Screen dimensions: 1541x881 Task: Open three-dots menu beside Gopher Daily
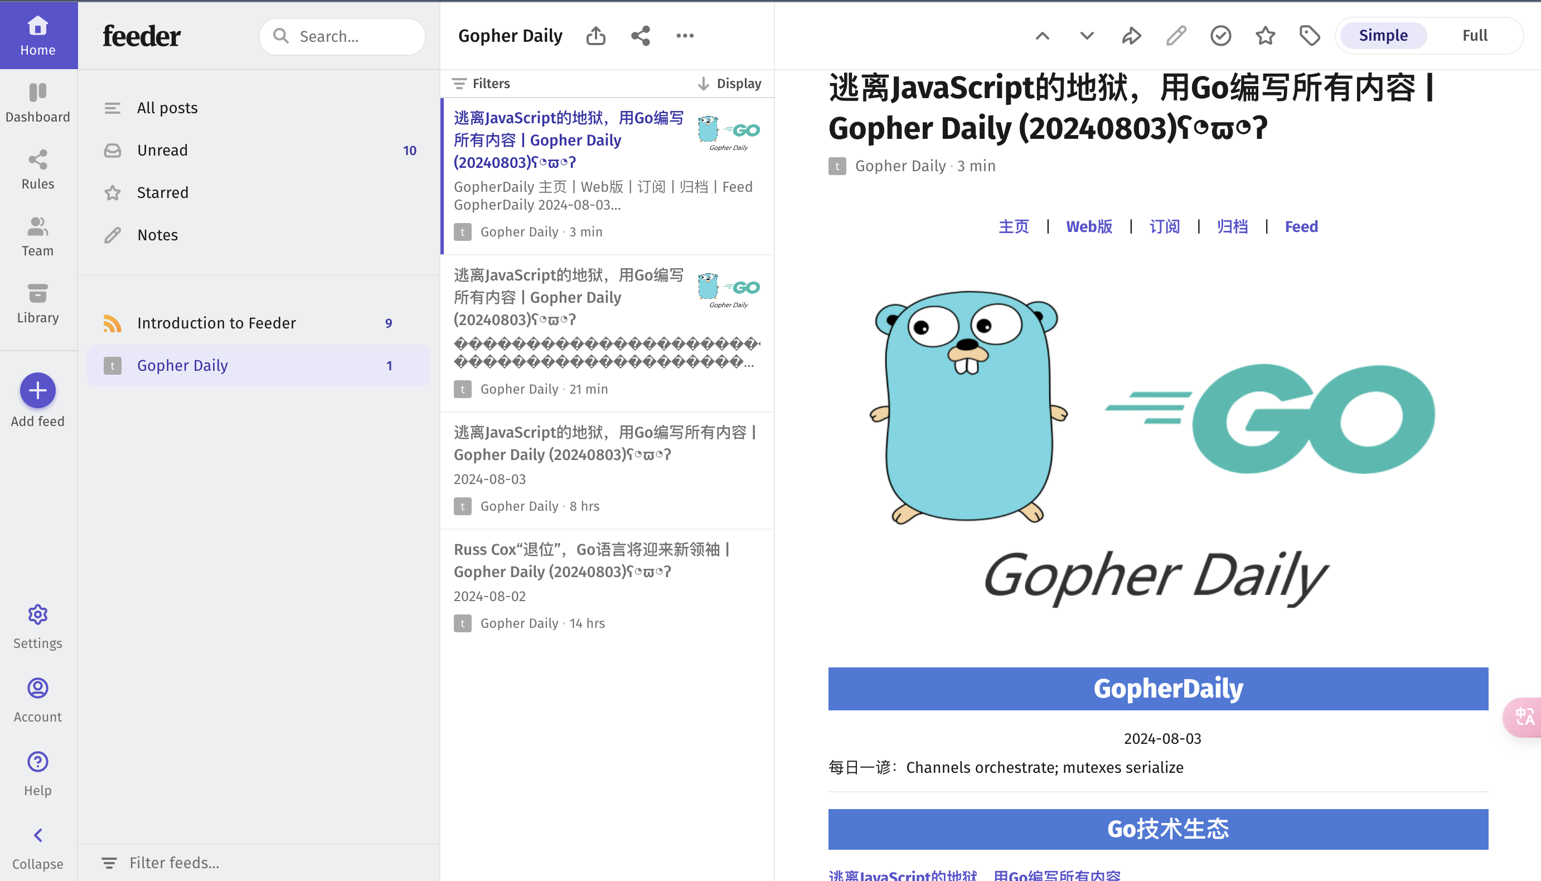coord(685,36)
